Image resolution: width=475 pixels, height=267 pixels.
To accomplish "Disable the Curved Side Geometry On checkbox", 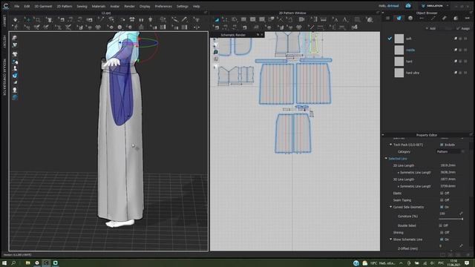I will click(442, 207).
